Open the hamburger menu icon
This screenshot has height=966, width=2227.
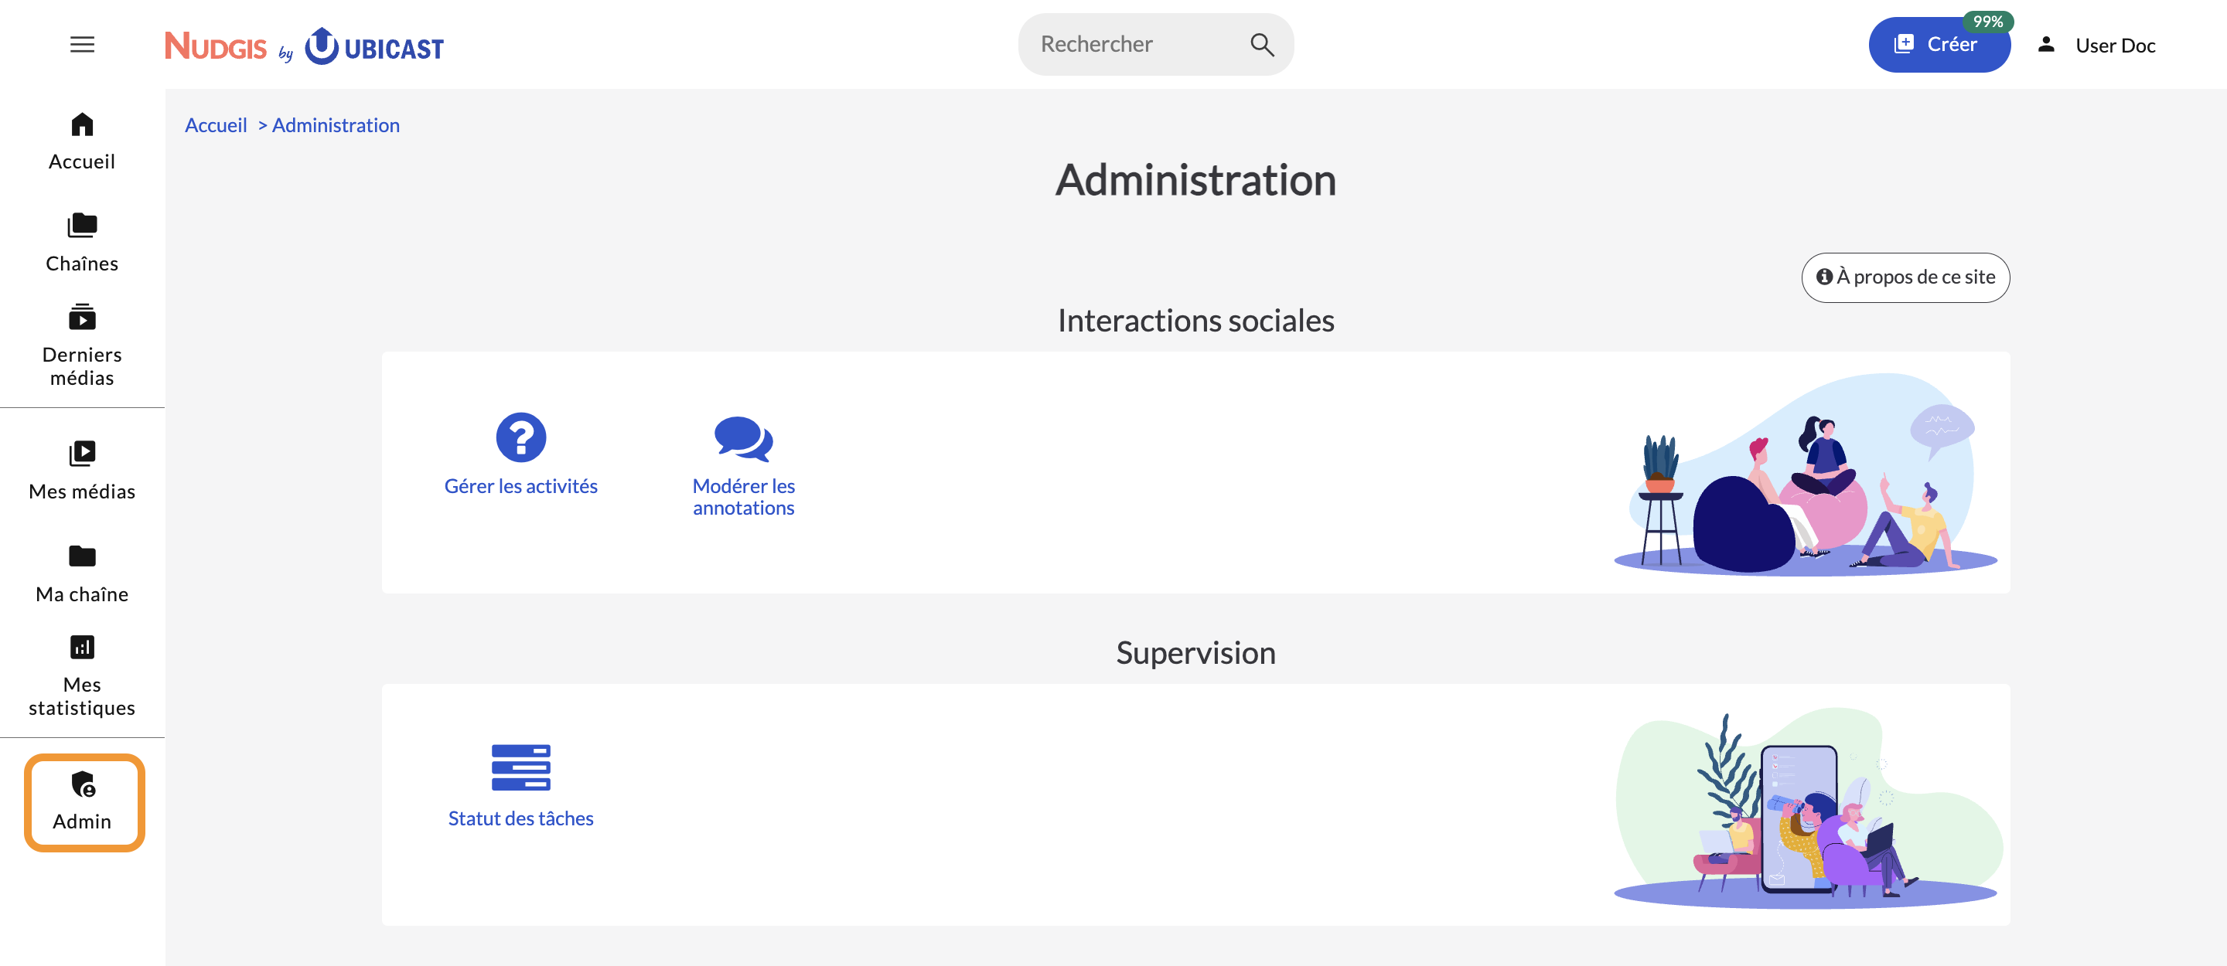tap(82, 44)
